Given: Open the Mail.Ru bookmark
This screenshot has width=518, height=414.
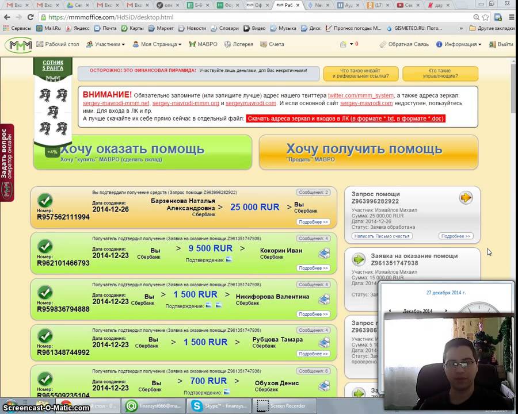Looking at the screenshot, I should [x=48, y=28].
